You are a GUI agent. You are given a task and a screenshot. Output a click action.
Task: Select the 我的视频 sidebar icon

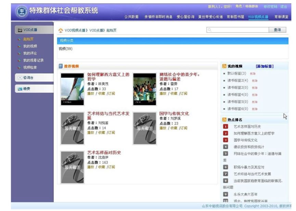[x=19, y=46]
